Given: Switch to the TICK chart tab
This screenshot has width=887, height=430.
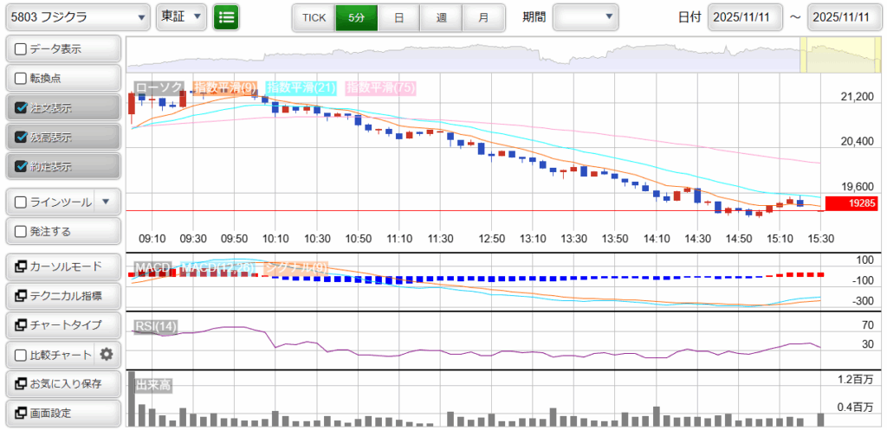Looking at the screenshot, I should (x=314, y=17).
